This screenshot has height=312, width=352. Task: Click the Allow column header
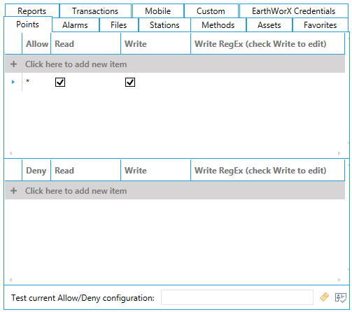pos(36,44)
